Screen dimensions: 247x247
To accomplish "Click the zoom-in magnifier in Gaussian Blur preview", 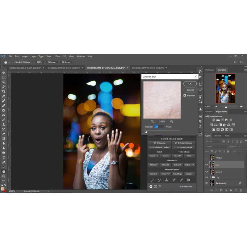I will pyautogui.click(x=172, y=122).
